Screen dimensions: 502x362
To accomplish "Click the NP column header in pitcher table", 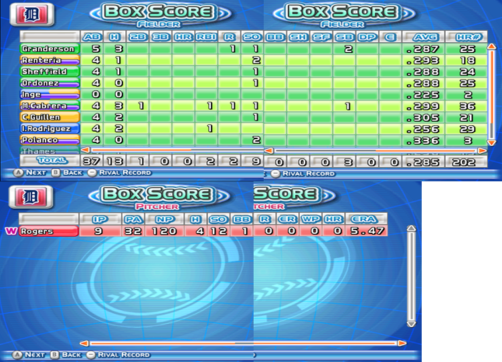I will [165, 219].
